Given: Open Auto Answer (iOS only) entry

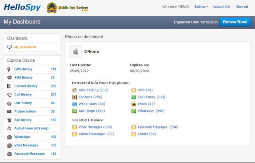Looking at the screenshot, I should pyautogui.click(x=32, y=128).
